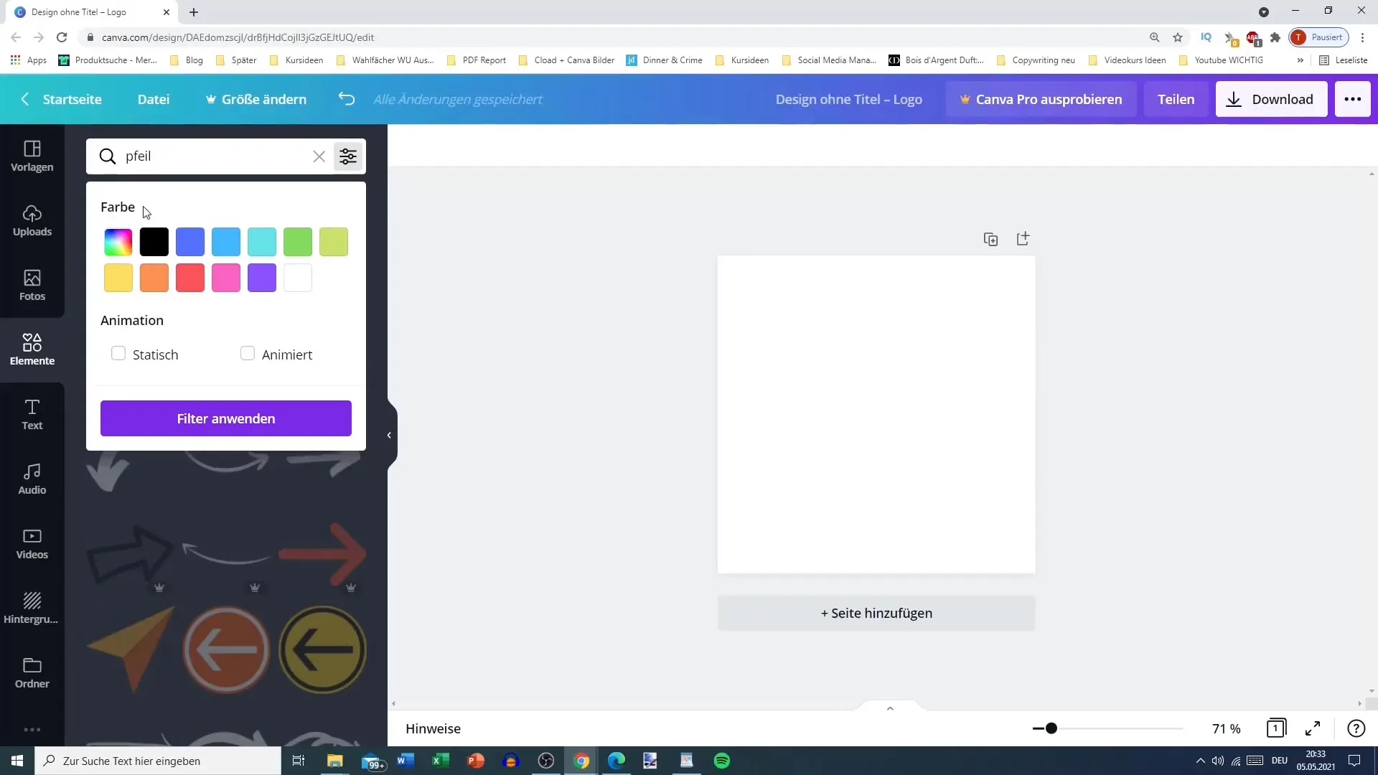This screenshot has height=775, width=1378.
Task: Click the Elemente (Elements) panel icon
Action: (32, 350)
